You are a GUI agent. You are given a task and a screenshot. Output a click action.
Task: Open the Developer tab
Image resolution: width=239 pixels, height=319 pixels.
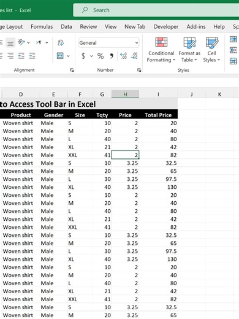(166, 26)
